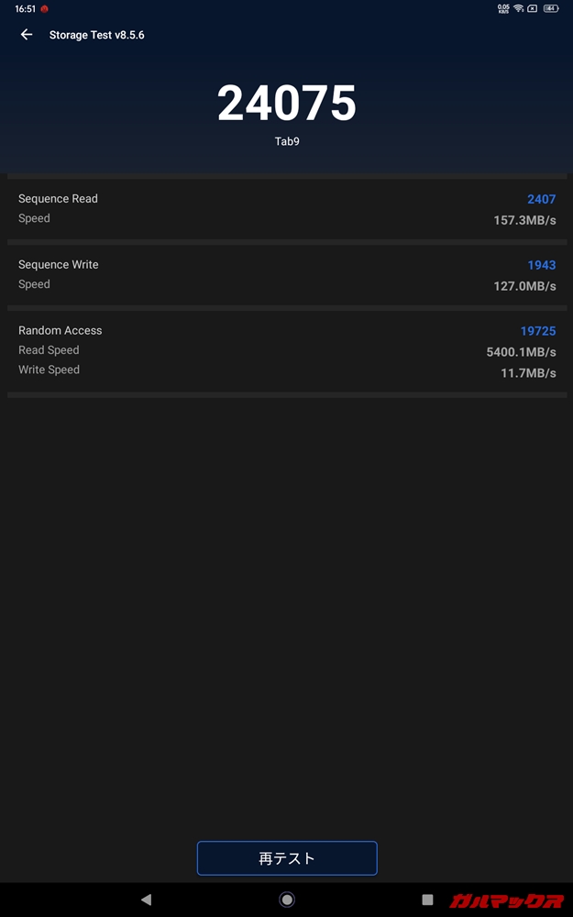This screenshot has width=573, height=917.
Task: Tap the back arrow icon
Action: click(x=27, y=35)
